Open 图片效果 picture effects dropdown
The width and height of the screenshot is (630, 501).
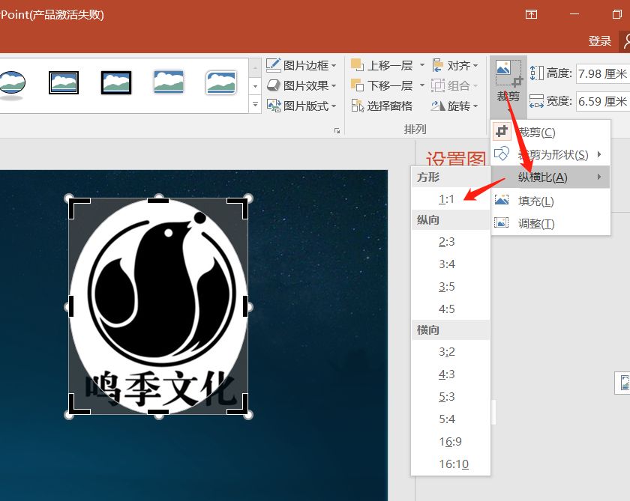coord(301,85)
